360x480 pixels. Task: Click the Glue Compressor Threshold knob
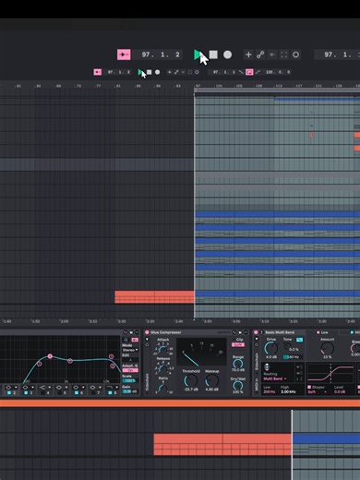[190, 381]
